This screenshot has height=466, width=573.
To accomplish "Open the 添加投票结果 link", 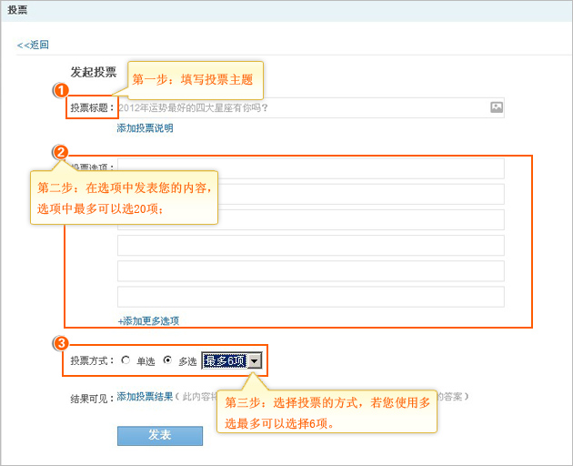I will (x=145, y=397).
